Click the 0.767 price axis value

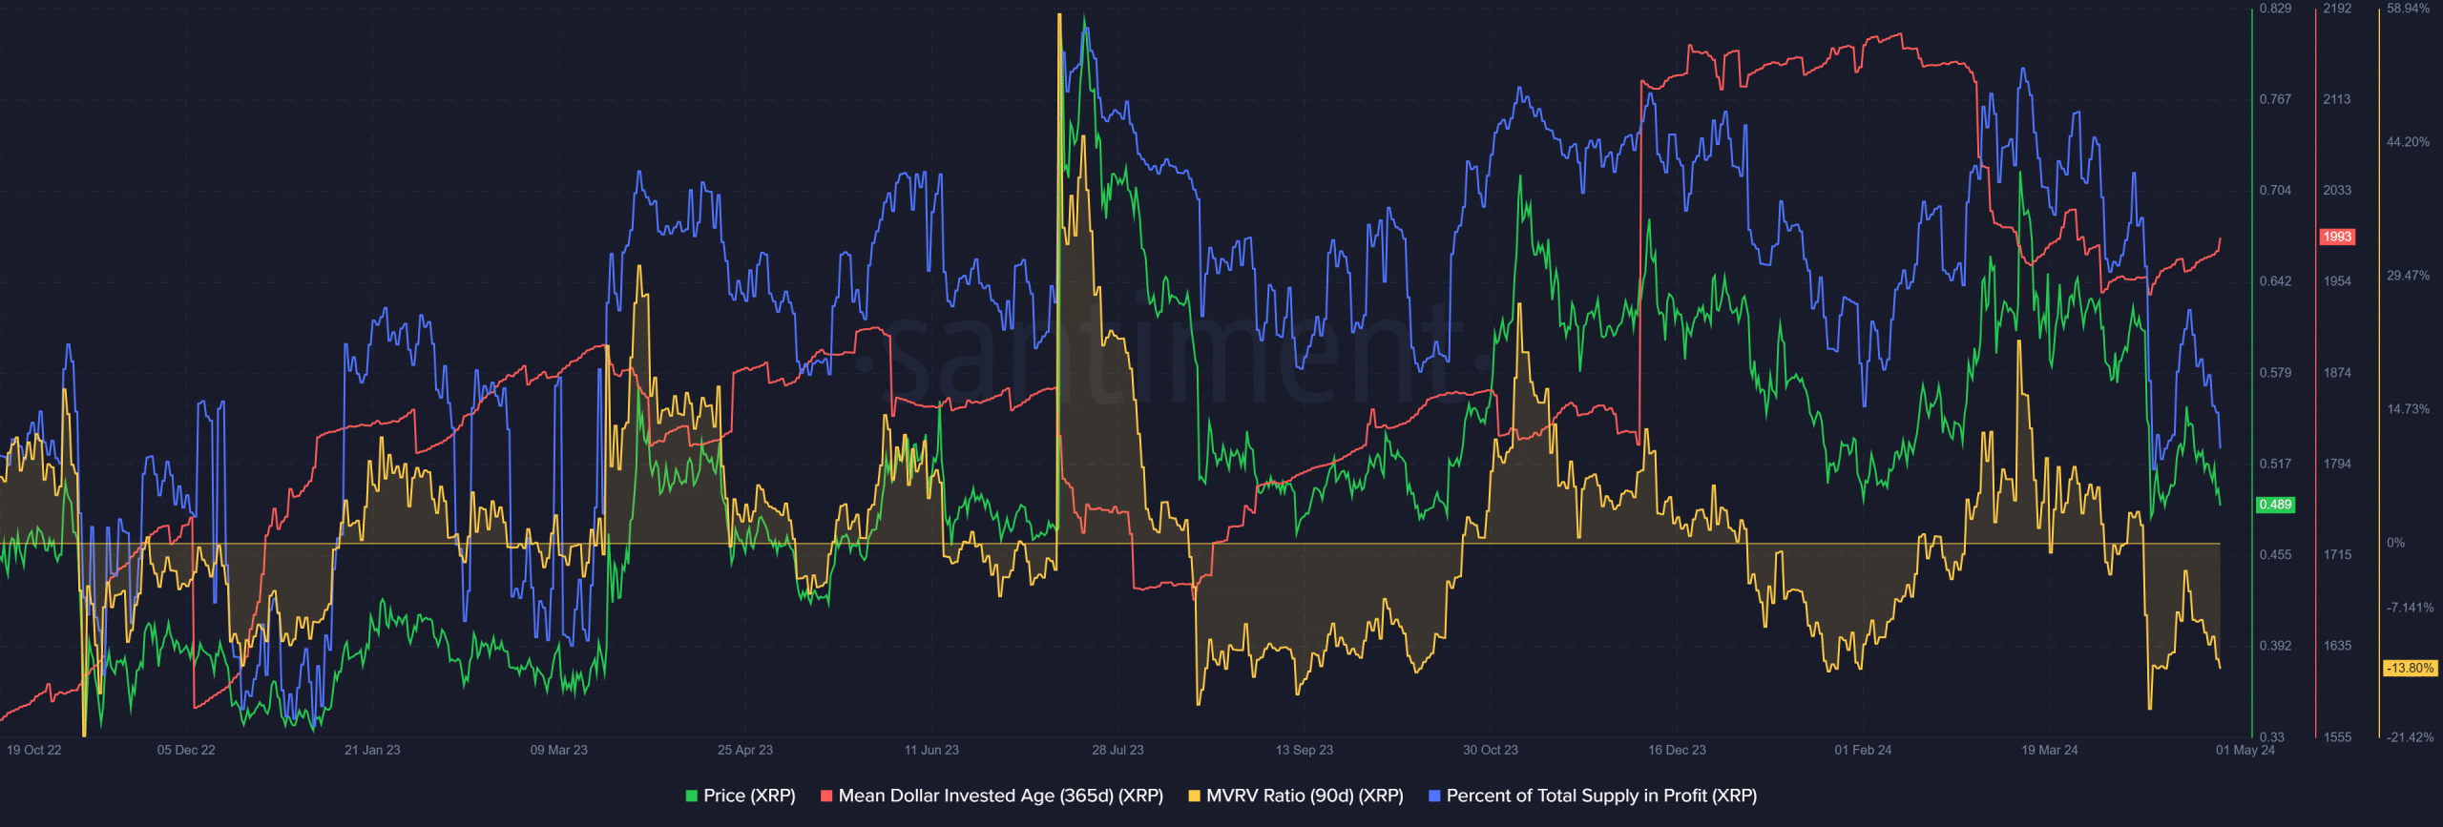tap(2275, 99)
